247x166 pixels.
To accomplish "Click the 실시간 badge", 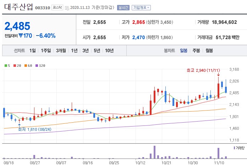I will point(123,7).
